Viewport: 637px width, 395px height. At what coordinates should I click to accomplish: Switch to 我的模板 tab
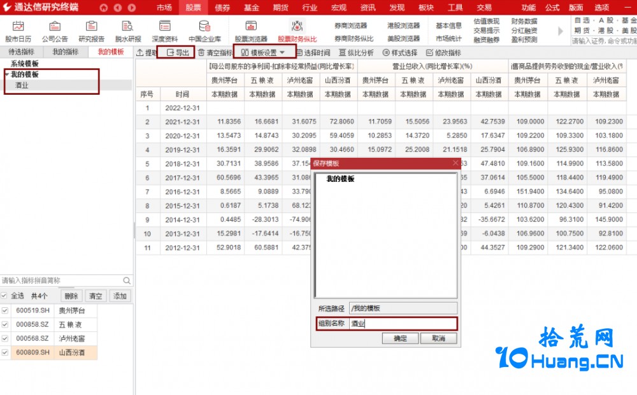[110, 52]
